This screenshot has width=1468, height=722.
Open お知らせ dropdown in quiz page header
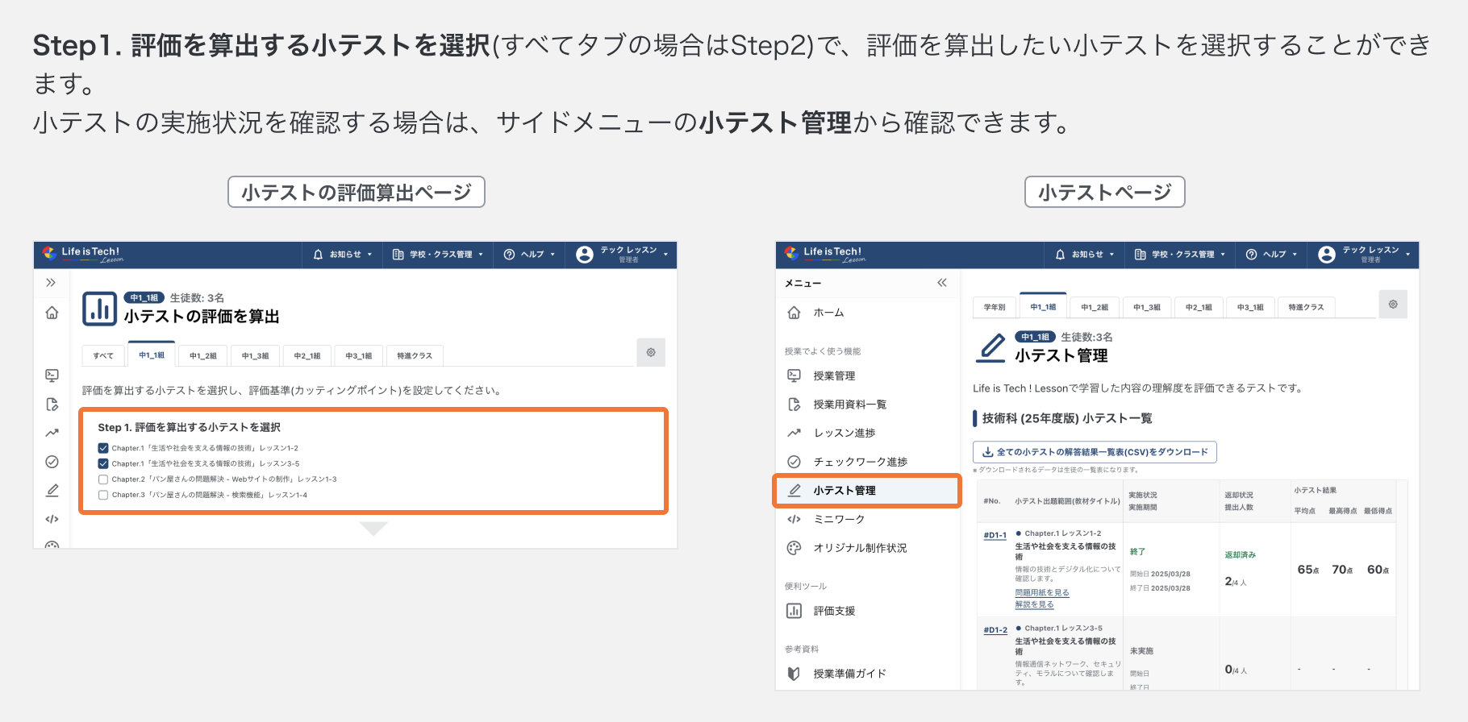click(1084, 255)
